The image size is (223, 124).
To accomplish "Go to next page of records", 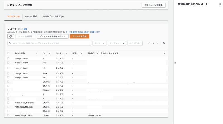I will [x=157, y=43].
